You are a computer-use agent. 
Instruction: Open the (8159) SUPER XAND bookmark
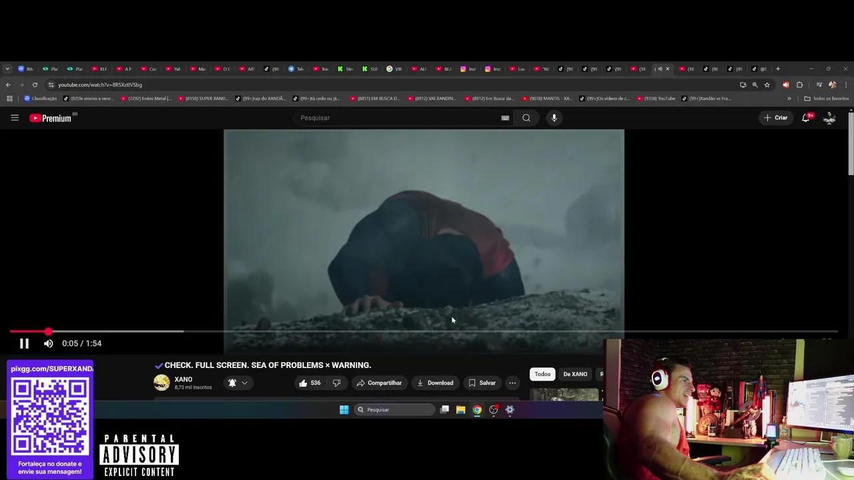(203, 99)
